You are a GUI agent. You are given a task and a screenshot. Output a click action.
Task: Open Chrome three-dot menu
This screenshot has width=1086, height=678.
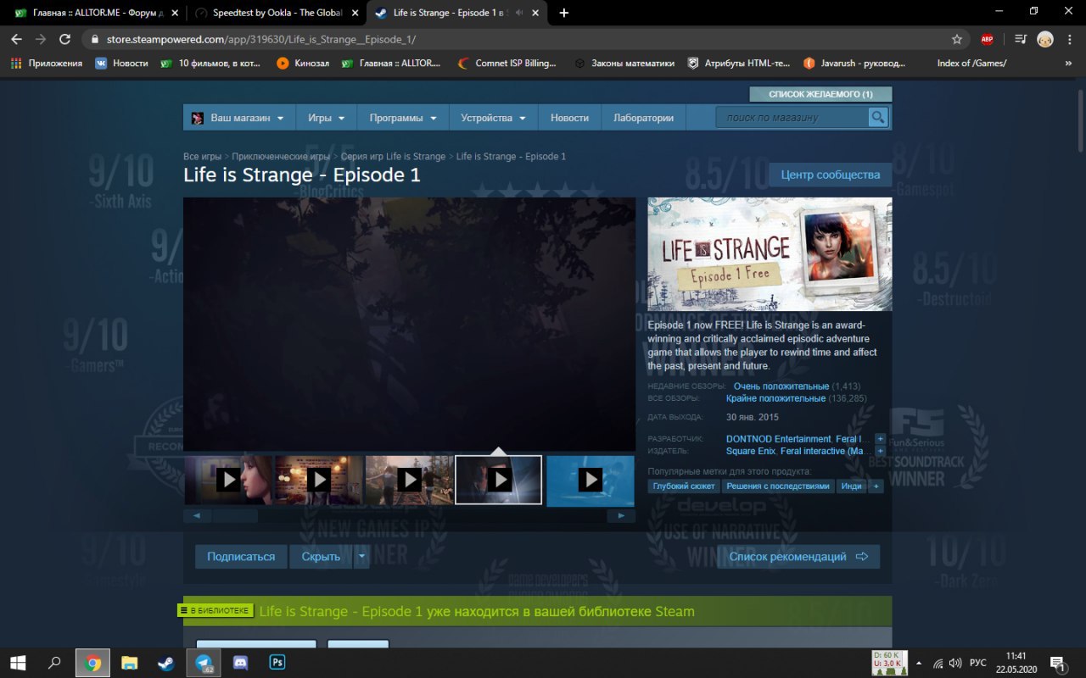pos(1071,39)
